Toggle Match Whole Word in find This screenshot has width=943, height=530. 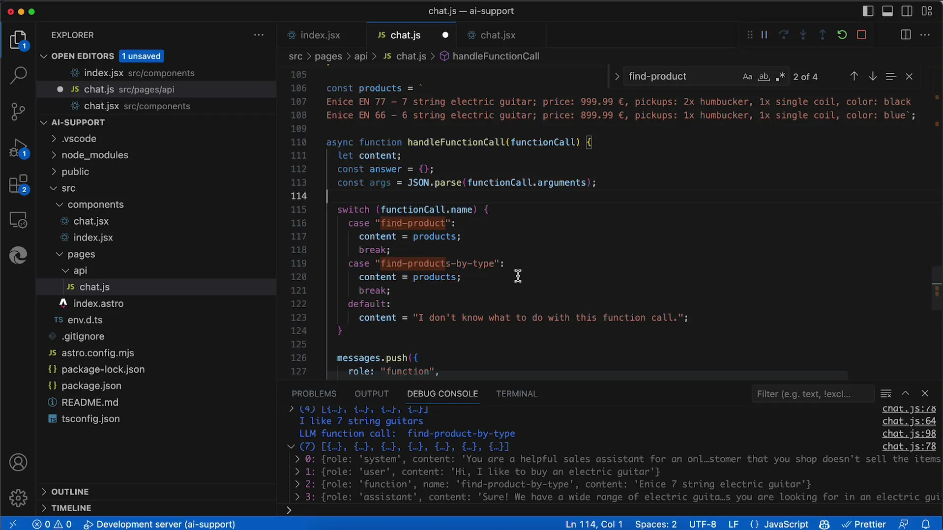pyautogui.click(x=764, y=77)
